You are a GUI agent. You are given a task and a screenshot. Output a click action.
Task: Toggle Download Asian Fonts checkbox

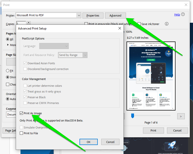25,63
